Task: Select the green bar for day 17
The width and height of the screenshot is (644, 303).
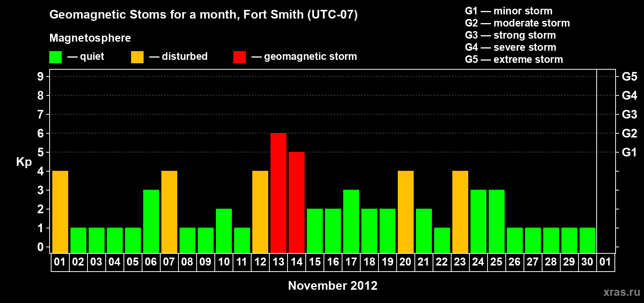Action: click(351, 221)
